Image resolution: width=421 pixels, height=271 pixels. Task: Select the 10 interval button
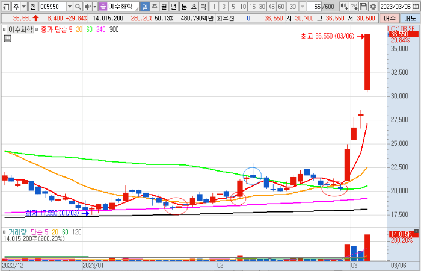[243, 6]
